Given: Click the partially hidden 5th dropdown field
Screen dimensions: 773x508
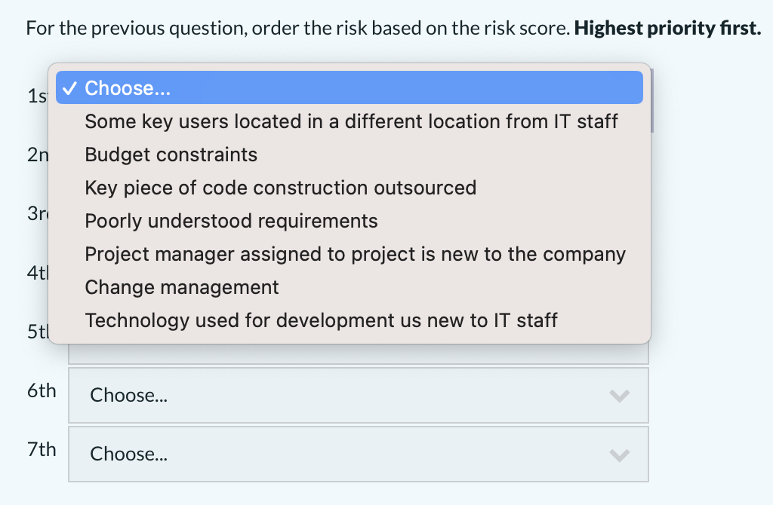Looking at the screenshot, I should pyautogui.click(x=358, y=354).
